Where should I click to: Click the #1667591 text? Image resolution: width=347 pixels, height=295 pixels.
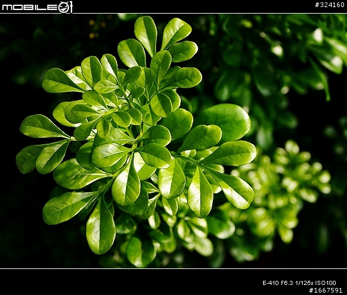[326, 290]
